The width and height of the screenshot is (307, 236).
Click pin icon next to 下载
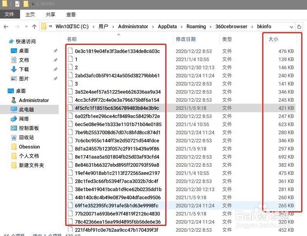55,69
